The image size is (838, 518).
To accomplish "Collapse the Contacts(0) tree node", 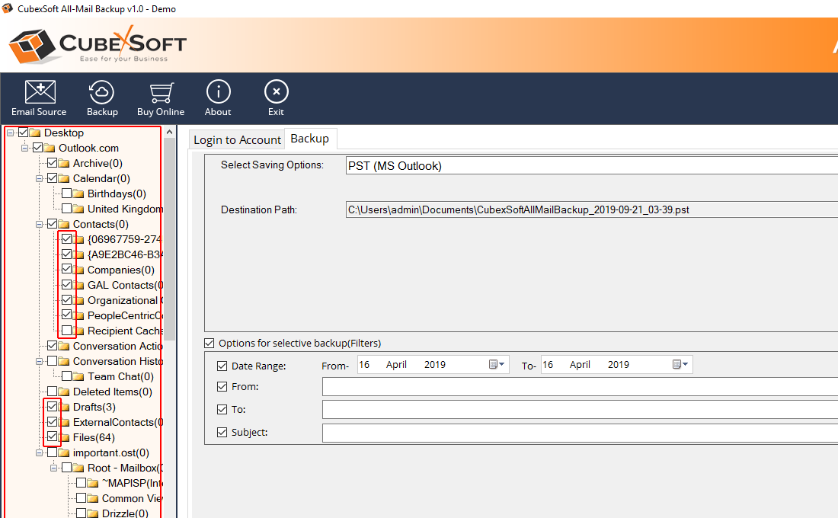I will tap(39, 224).
